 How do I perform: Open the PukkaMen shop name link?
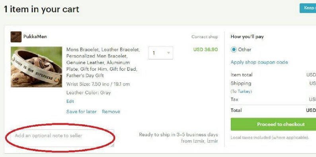coord(35,37)
